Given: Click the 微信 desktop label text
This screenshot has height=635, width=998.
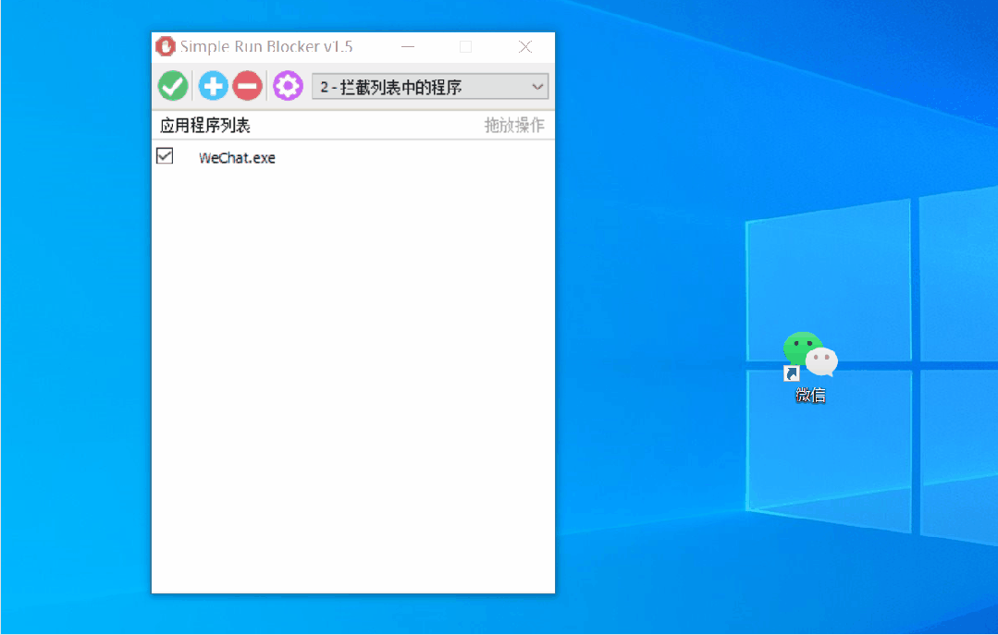Looking at the screenshot, I should click(x=808, y=394).
